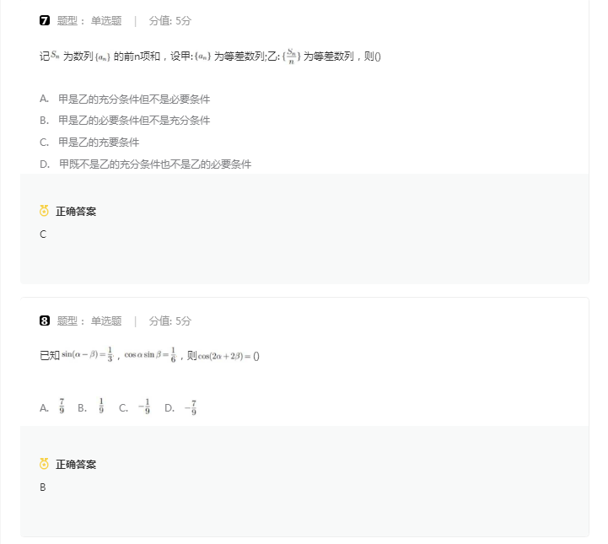The width and height of the screenshot is (608, 544).
Task: Click the 分值: 5分 label of question 8
Action: (170, 320)
